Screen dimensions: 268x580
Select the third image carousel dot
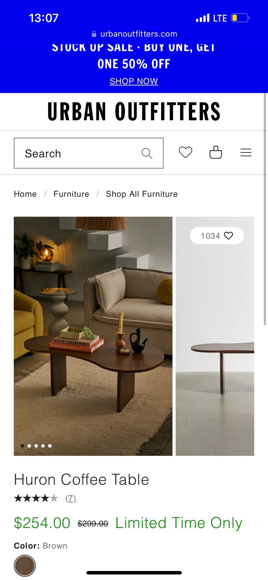(x=36, y=446)
